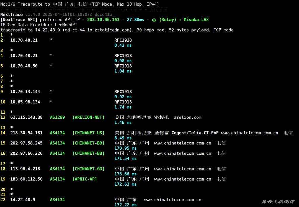The width and height of the screenshot is (299, 207).
Task: Select the API IP 203.10.96.163
Action: [103, 20]
